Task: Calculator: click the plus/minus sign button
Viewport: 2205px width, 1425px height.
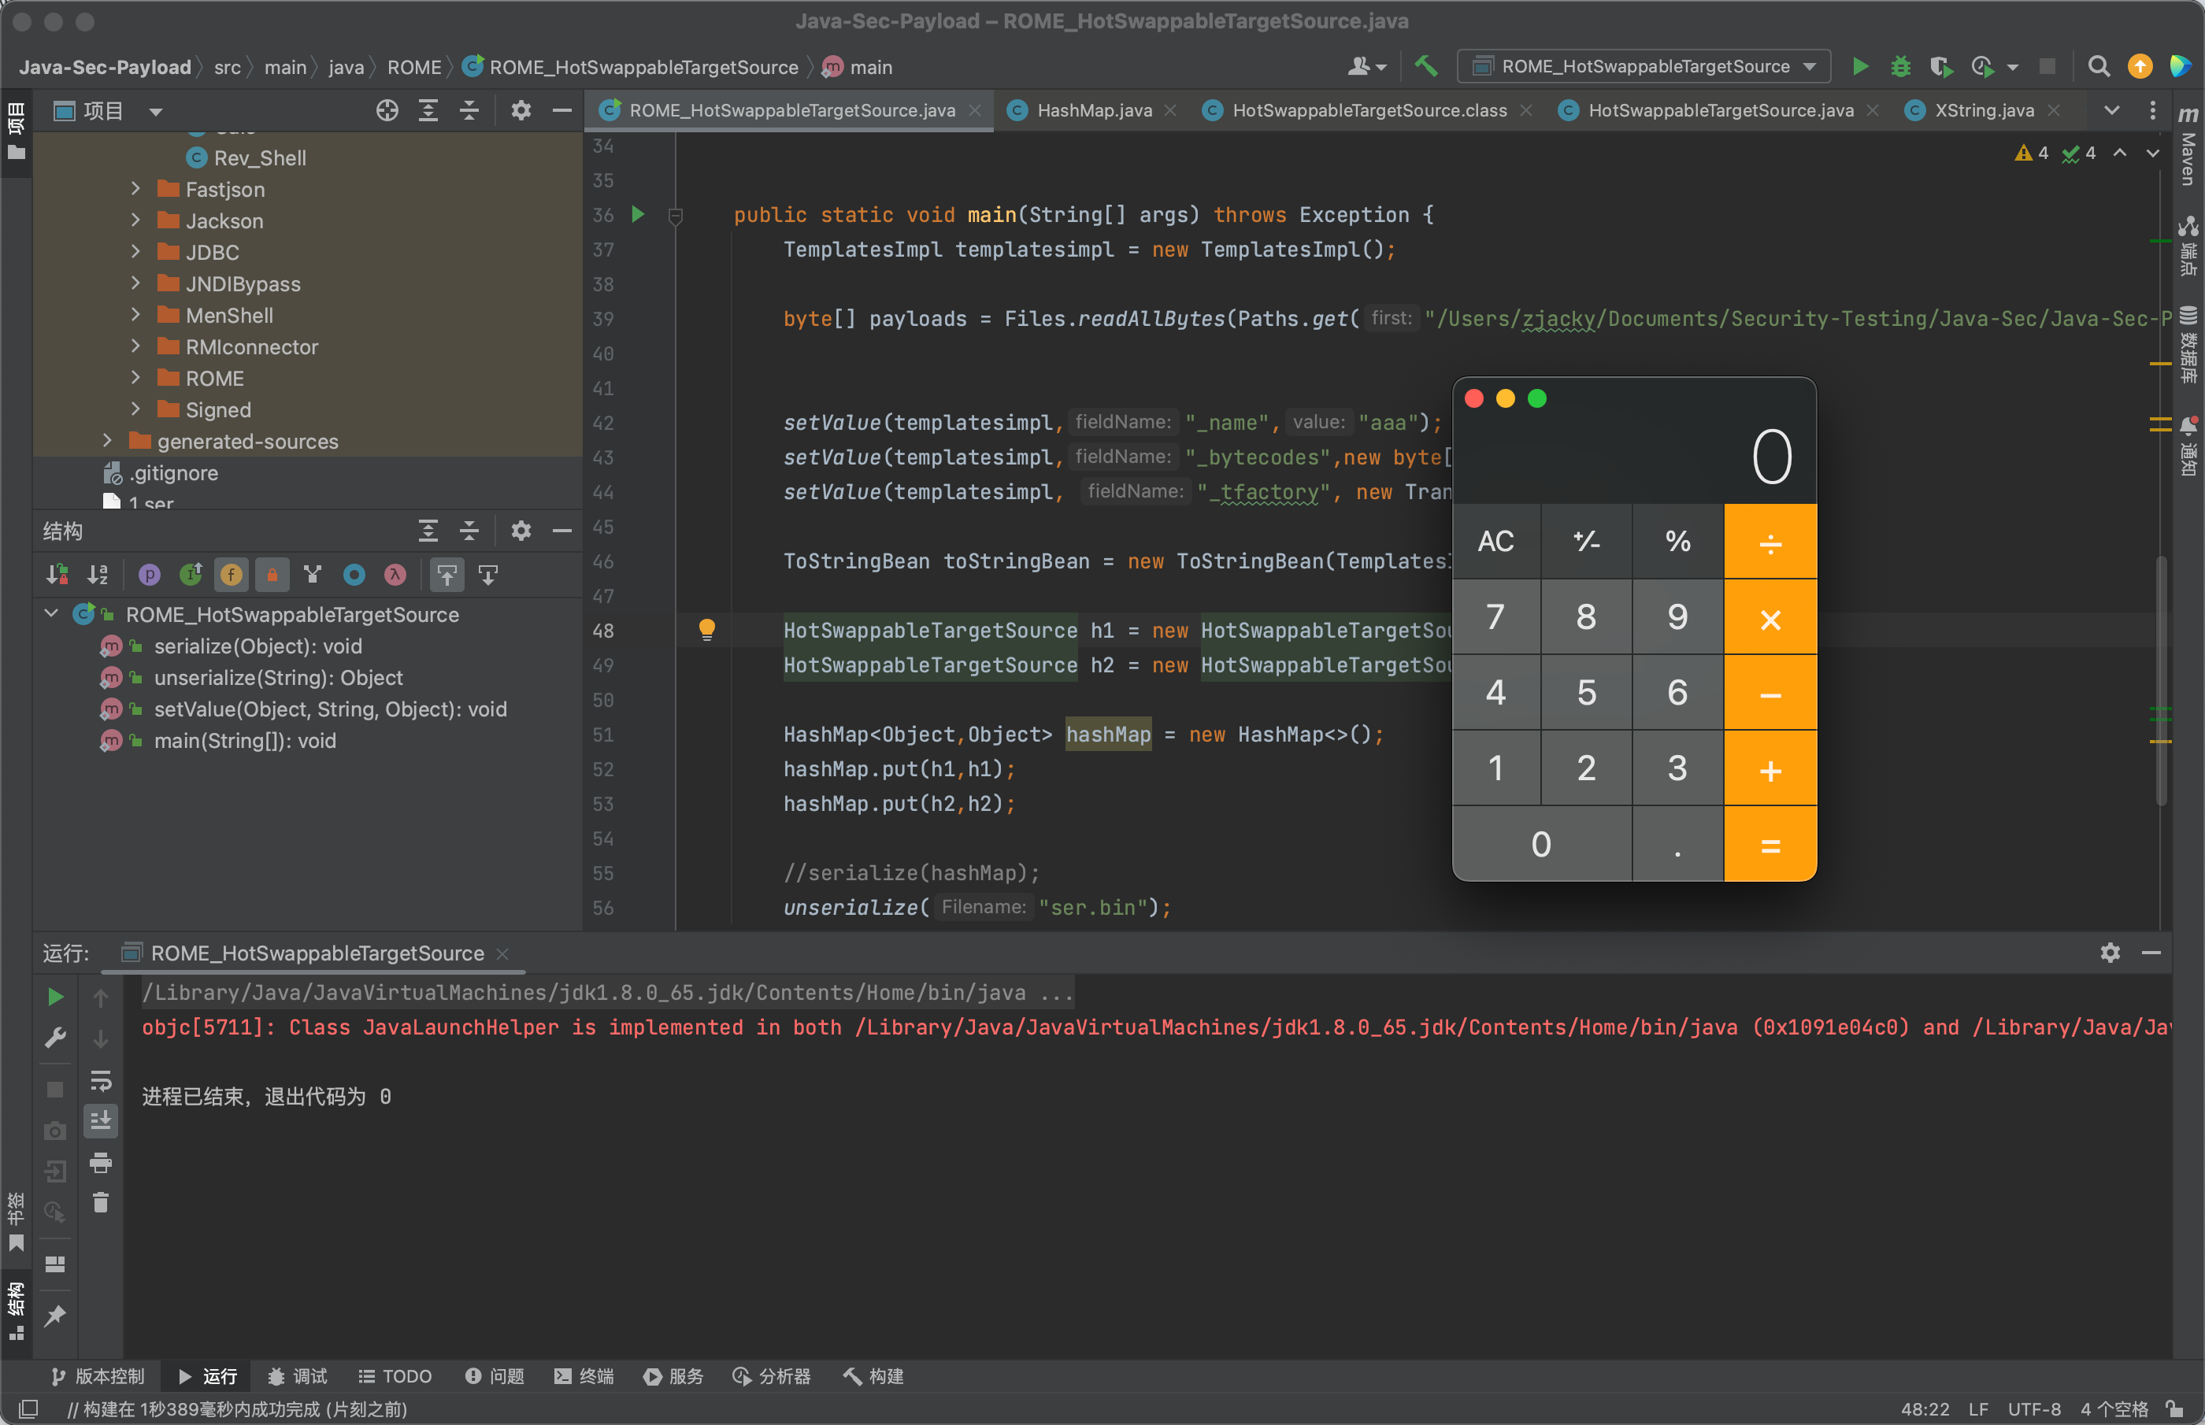Action: click(x=1586, y=542)
